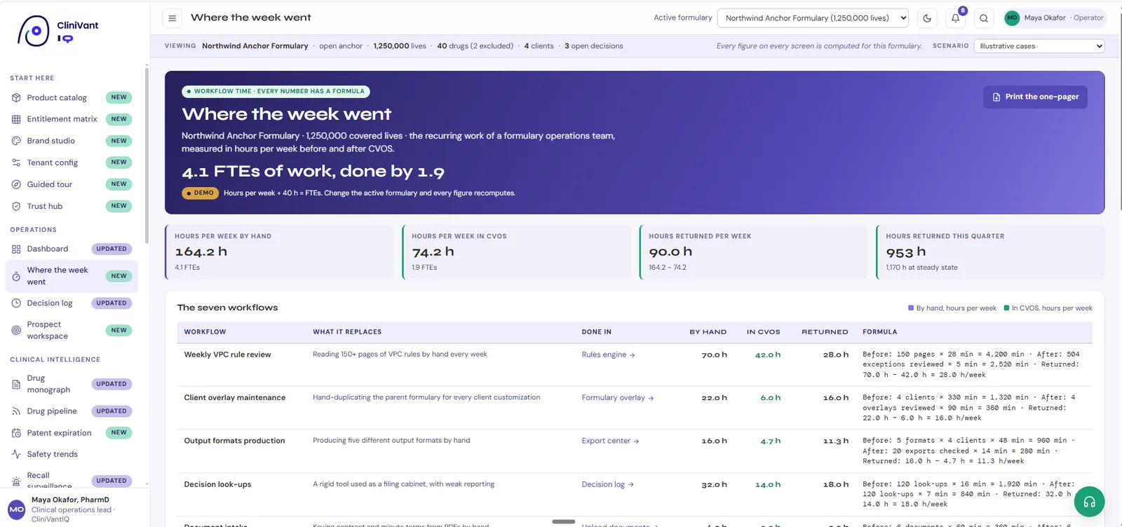This screenshot has width=1122, height=527.
Task: Open Recall surveillance menu item
Action: (x=72, y=480)
